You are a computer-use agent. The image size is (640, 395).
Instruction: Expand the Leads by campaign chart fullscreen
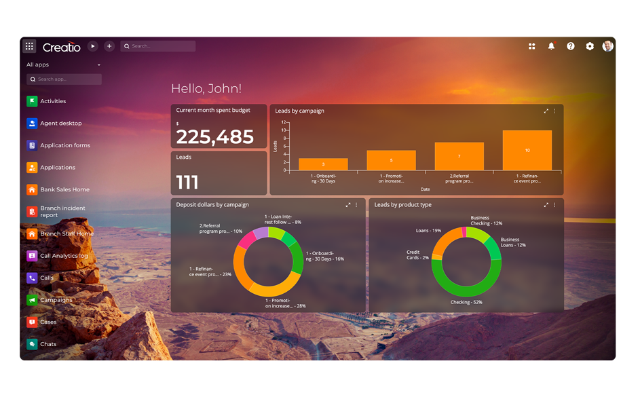(x=545, y=110)
